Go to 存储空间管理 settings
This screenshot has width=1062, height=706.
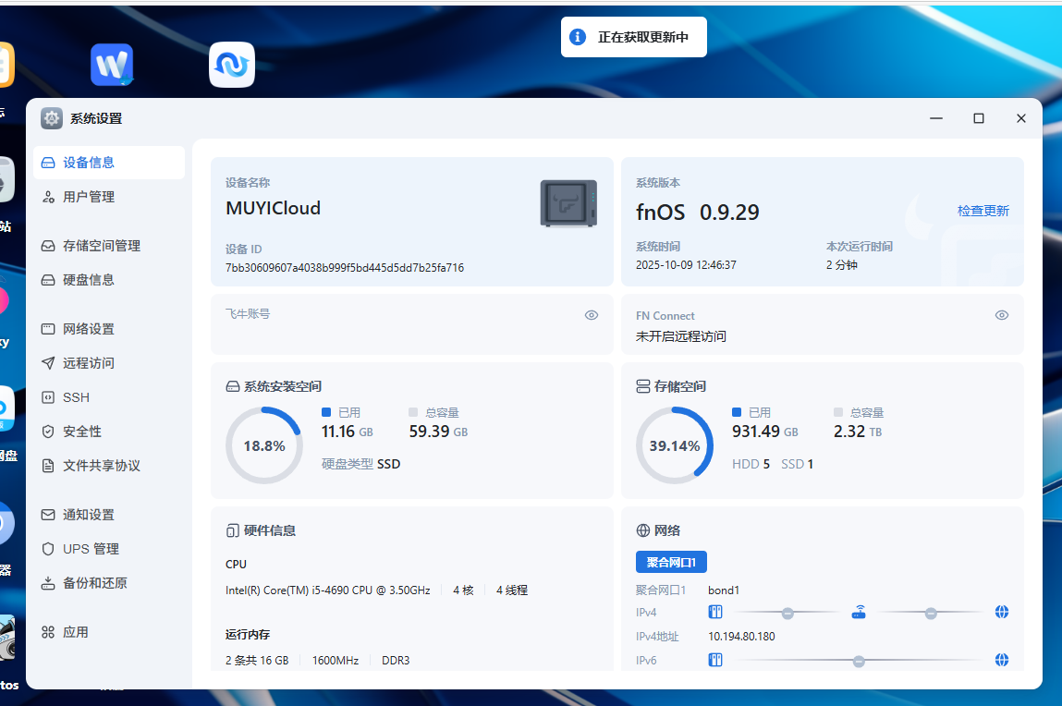[x=102, y=246]
